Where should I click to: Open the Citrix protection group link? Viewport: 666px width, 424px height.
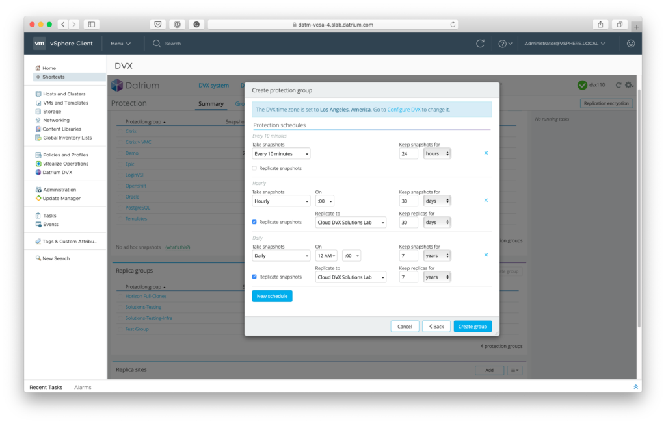130,131
